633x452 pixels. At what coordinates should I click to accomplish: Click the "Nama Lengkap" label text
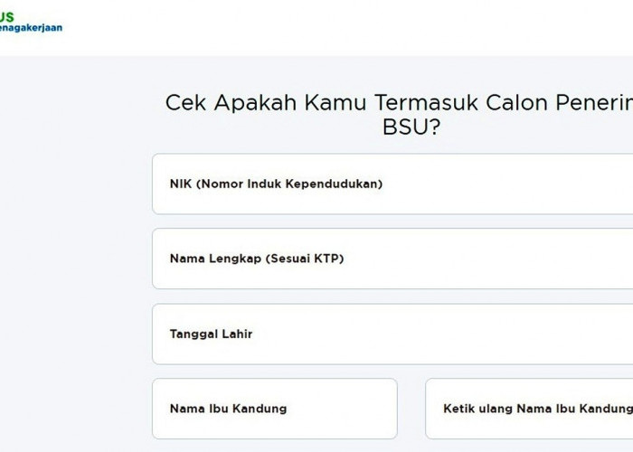[x=215, y=259]
